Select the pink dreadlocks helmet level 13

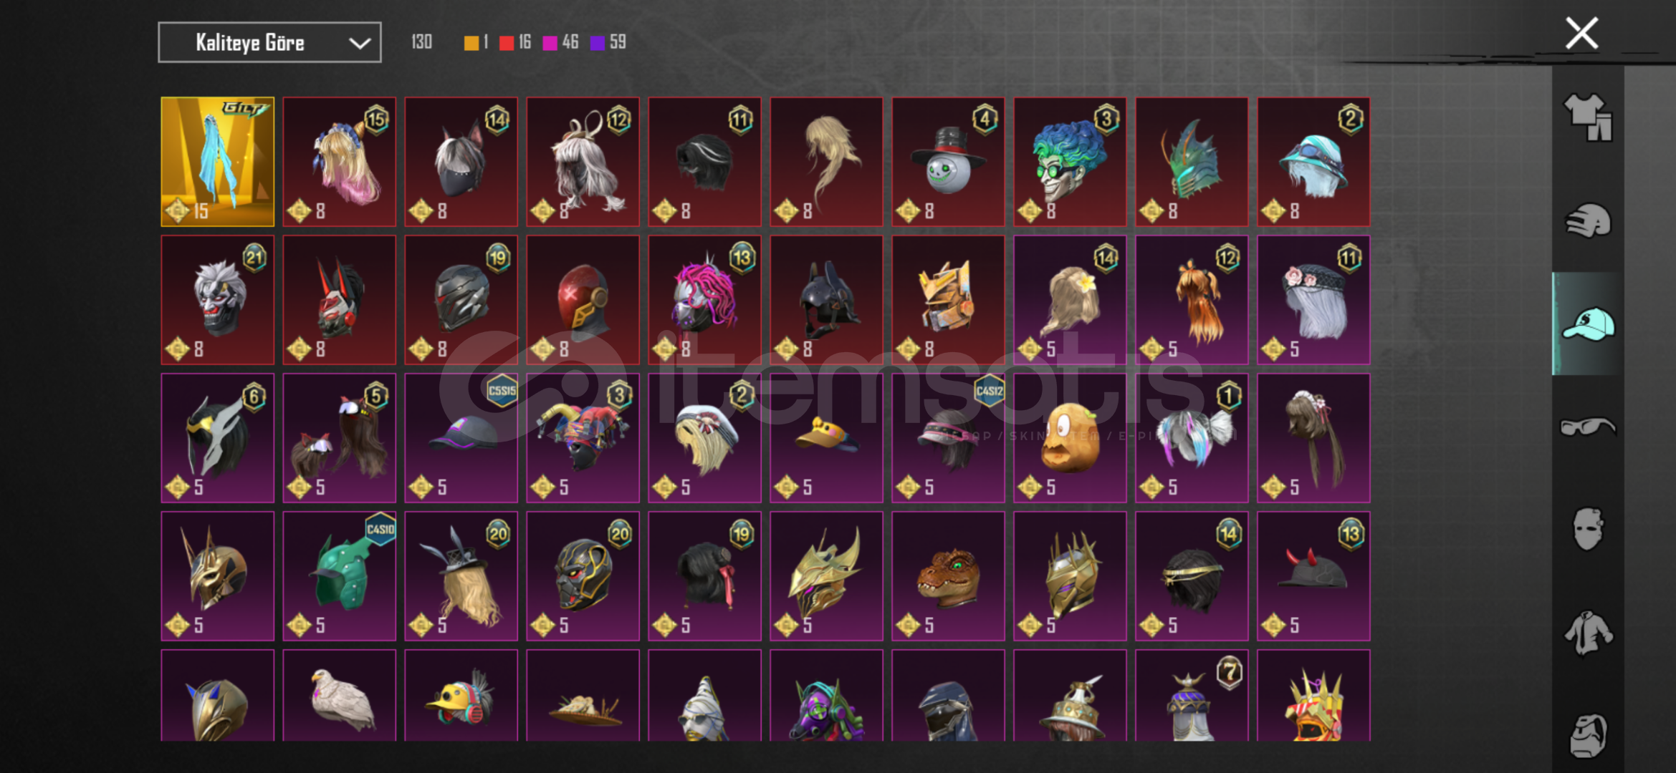(x=704, y=300)
